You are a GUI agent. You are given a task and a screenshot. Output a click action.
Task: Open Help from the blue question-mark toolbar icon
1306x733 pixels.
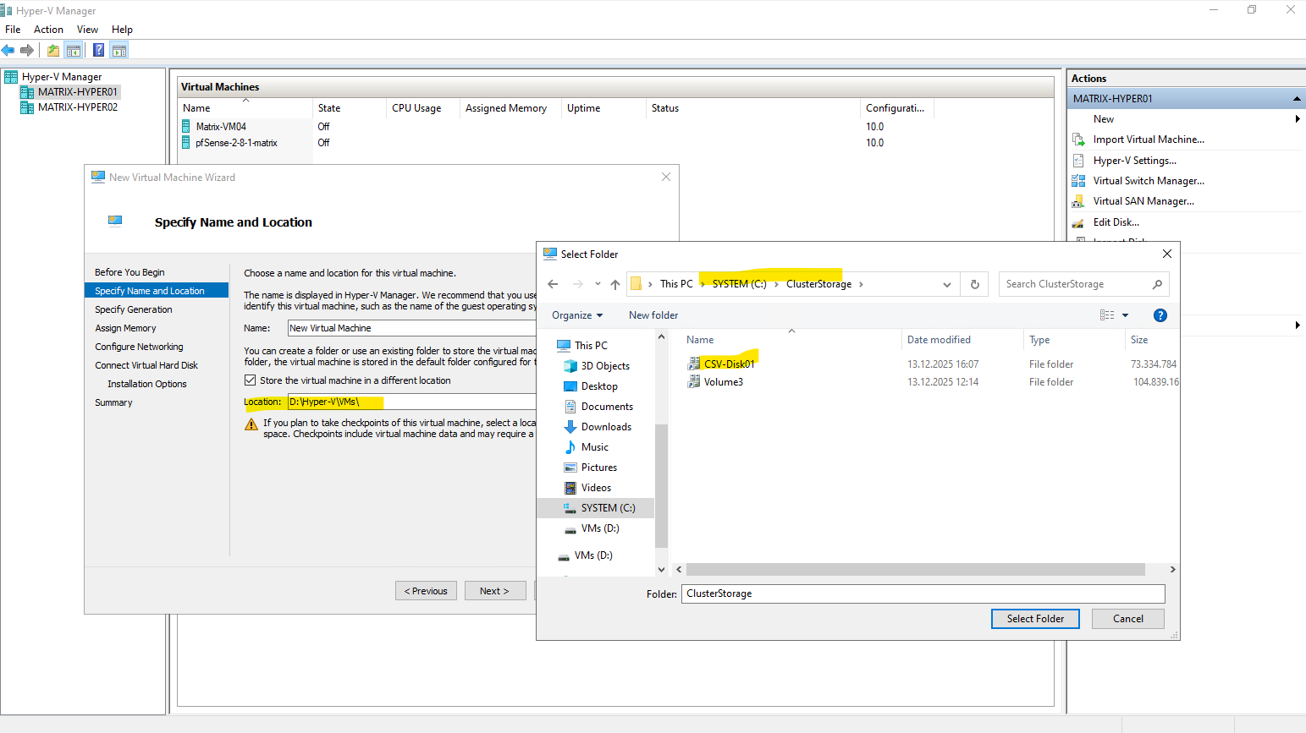99,51
